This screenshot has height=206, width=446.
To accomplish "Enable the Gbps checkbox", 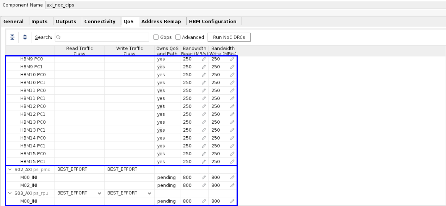I will tap(156, 37).
